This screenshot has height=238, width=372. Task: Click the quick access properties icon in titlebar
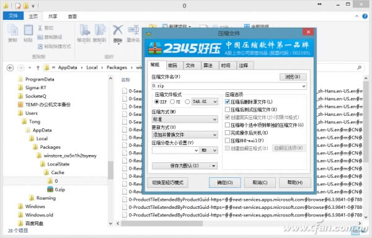pyautogui.click(x=18, y=6)
